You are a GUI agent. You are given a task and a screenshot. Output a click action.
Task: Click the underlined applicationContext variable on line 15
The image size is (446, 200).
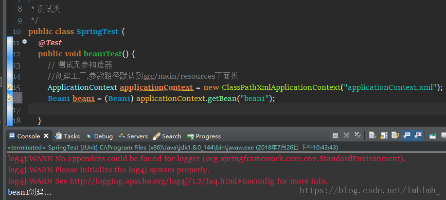click(157, 87)
